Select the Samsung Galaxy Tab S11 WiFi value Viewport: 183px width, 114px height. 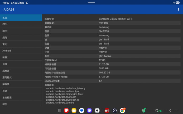point(115,19)
